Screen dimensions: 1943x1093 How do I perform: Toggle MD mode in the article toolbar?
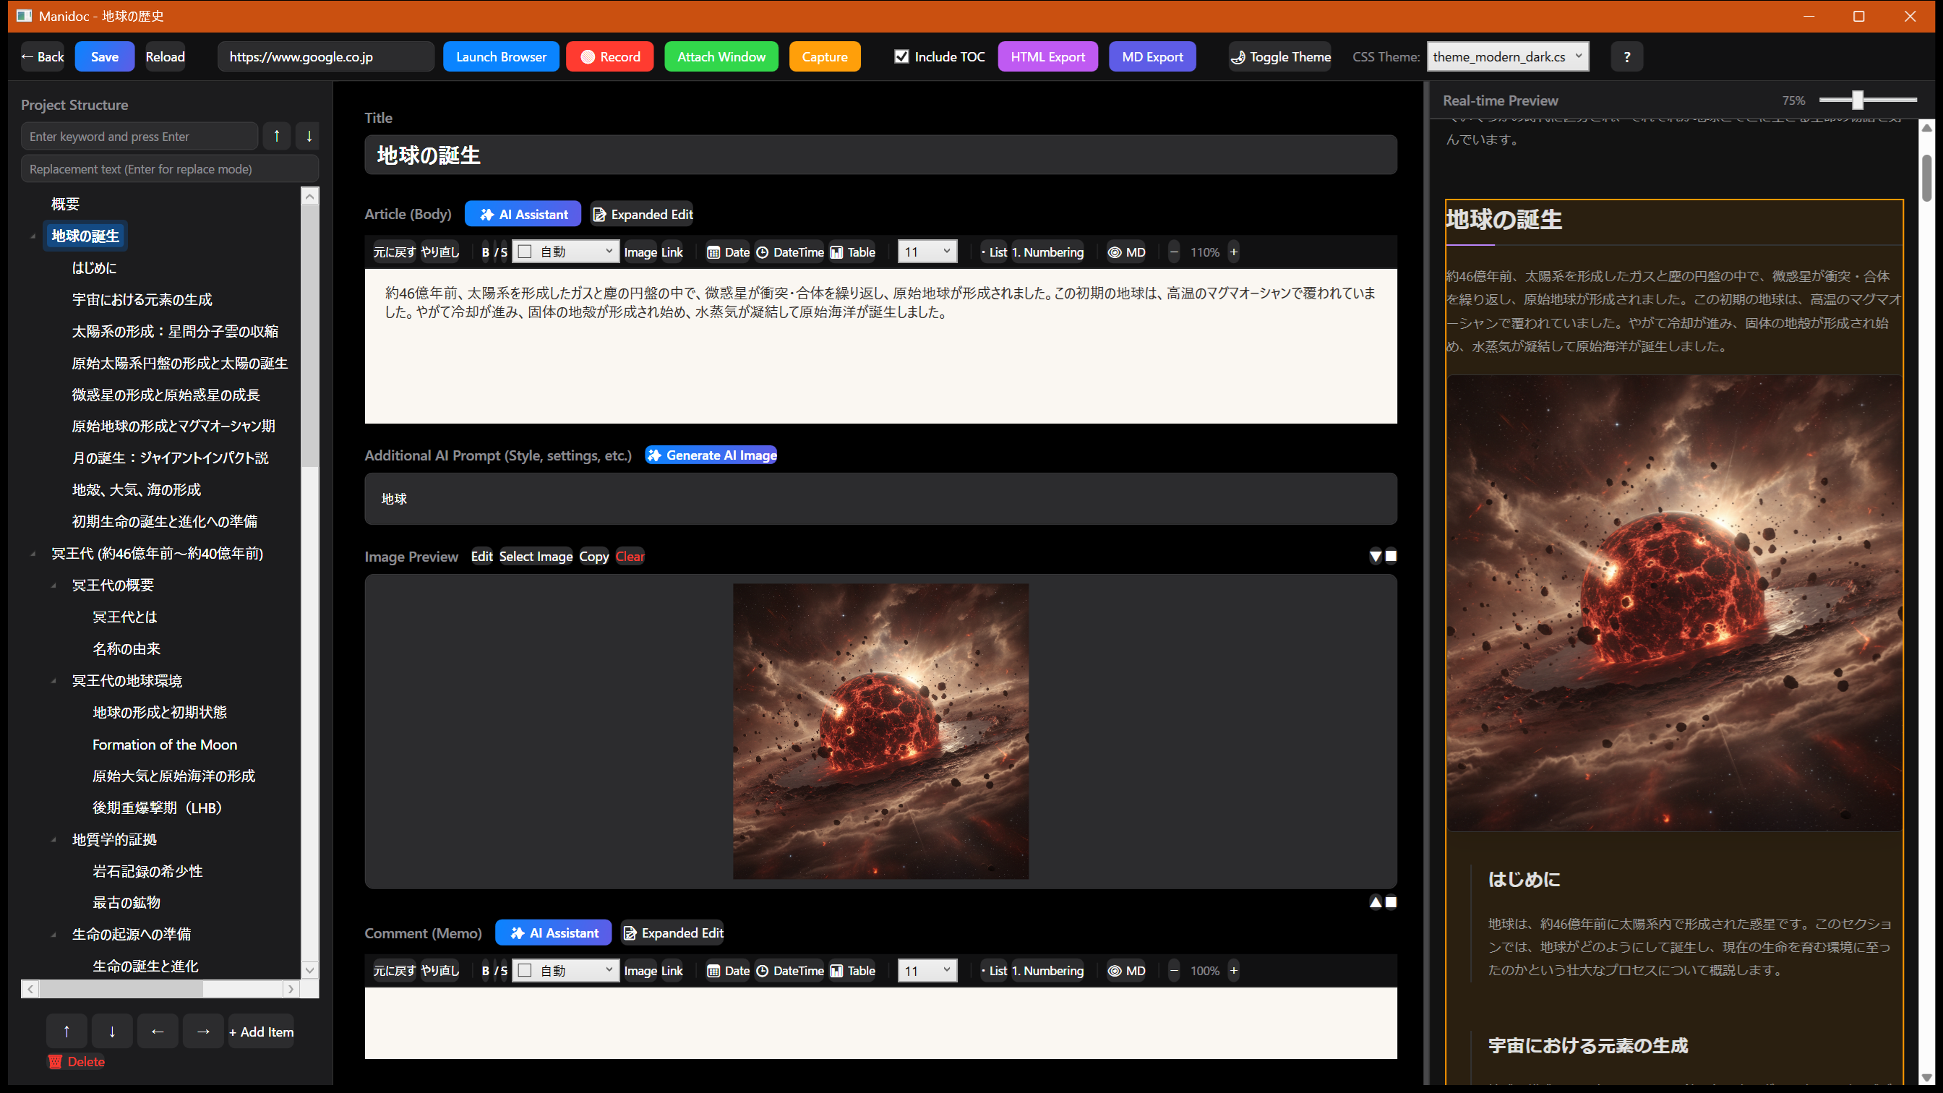(x=1125, y=252)
